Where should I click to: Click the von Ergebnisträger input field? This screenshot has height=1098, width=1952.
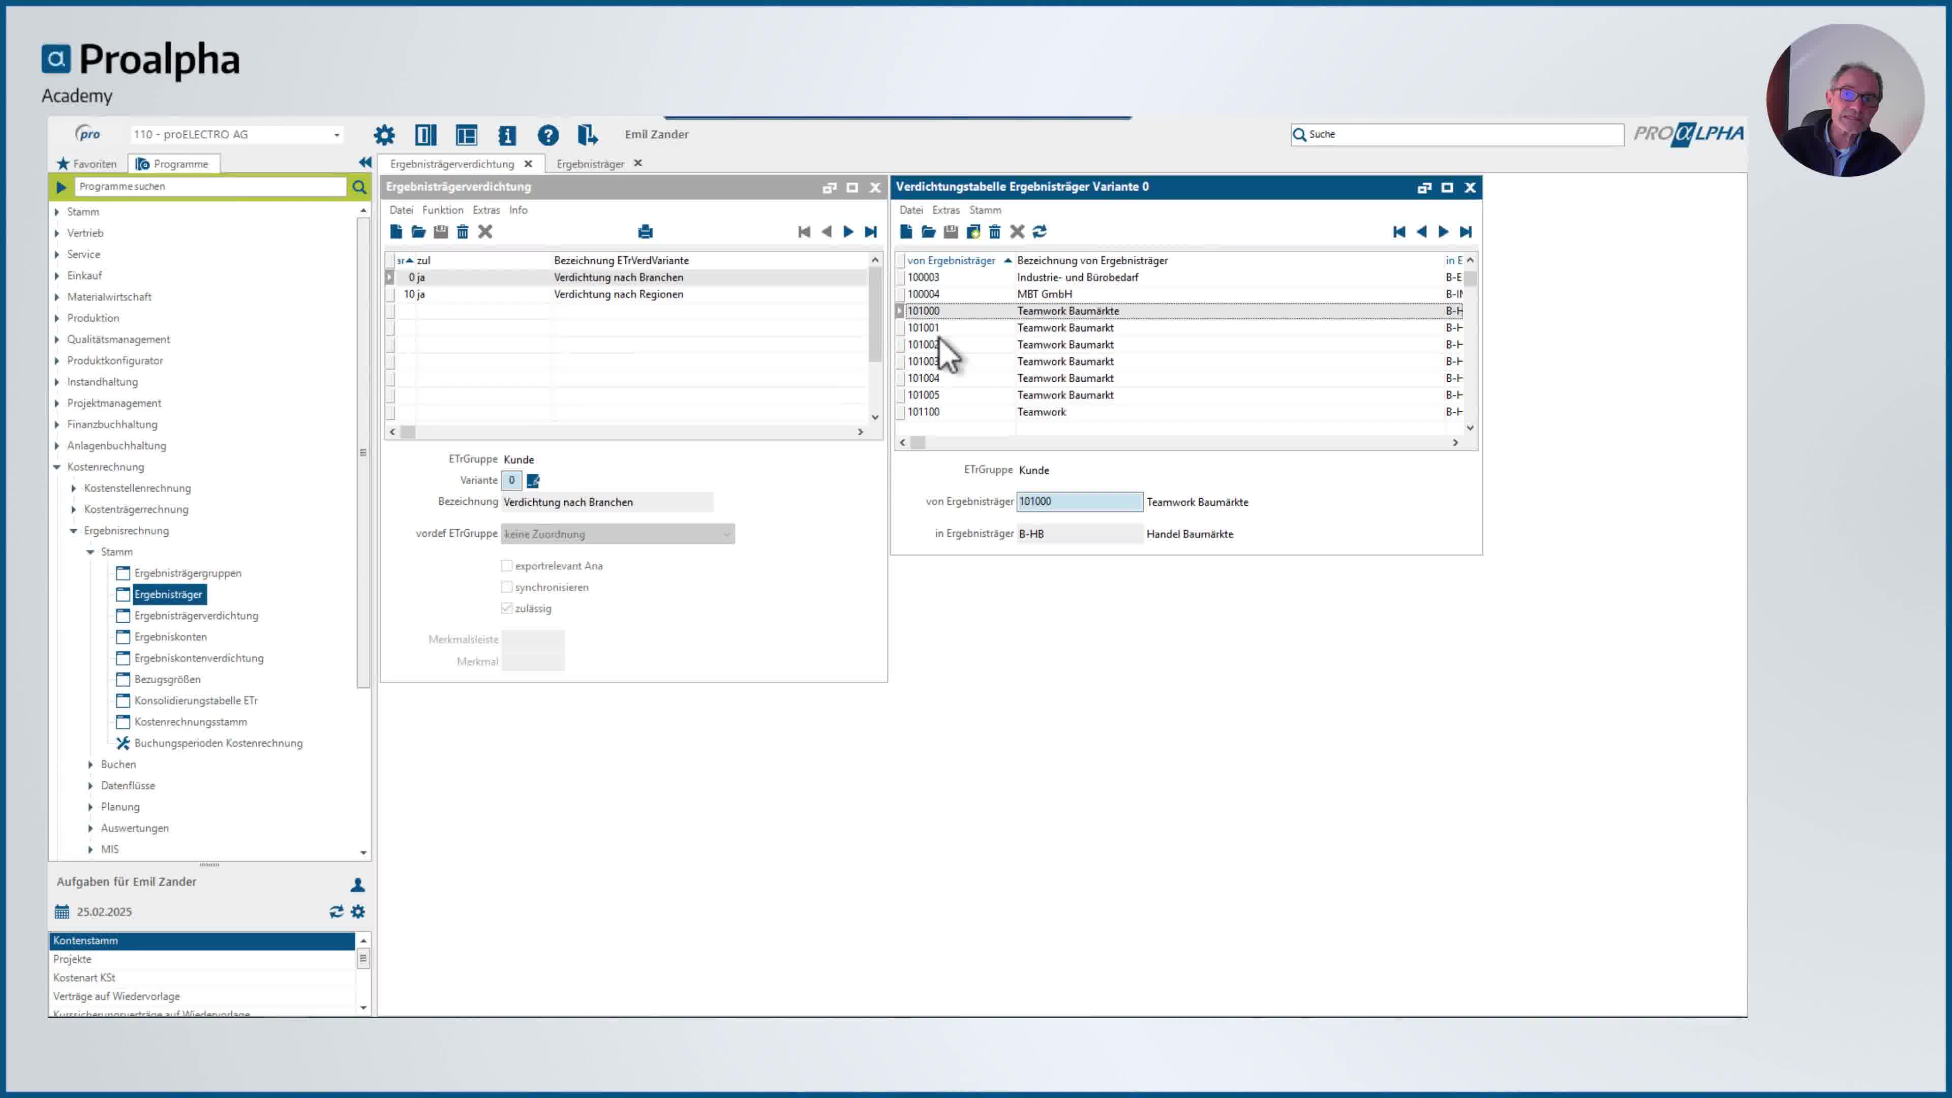[1079, 502]
